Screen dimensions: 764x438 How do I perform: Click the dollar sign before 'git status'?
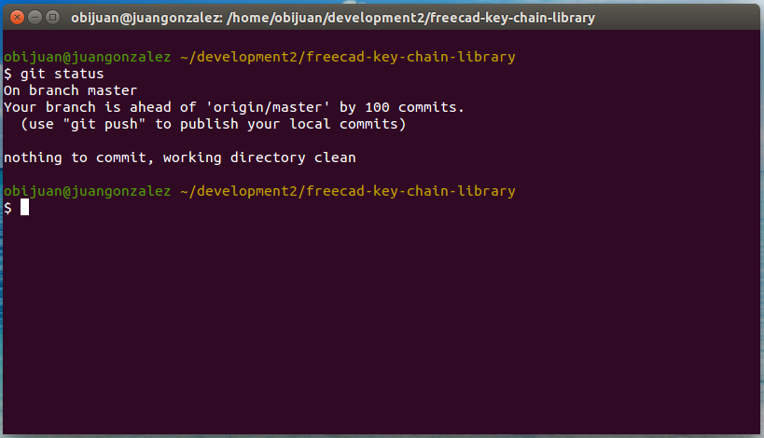point(8,74)
